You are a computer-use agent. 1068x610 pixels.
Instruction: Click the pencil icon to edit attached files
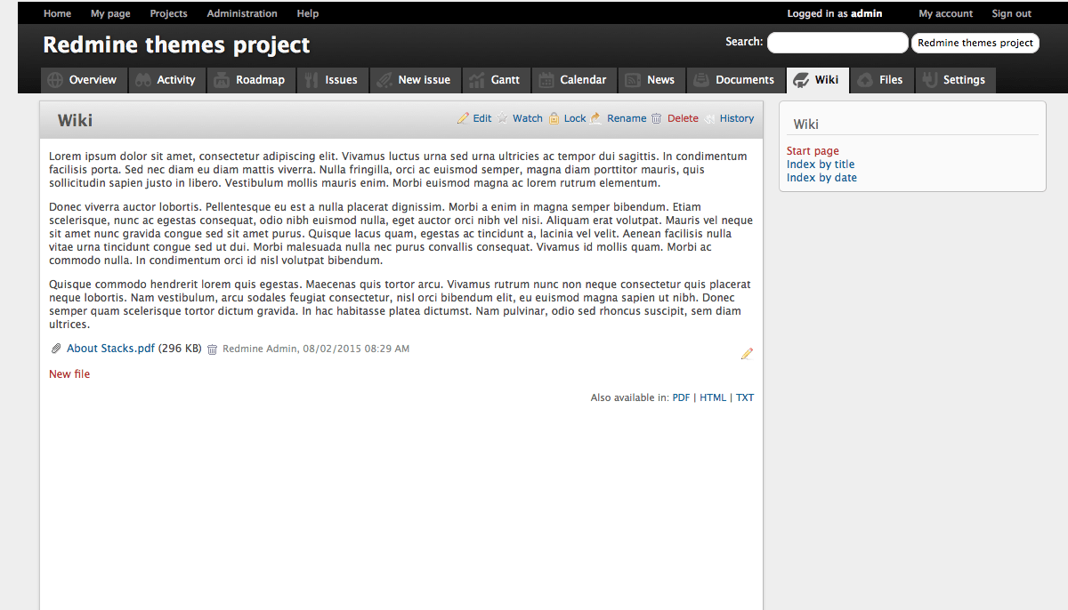(747, 354)
